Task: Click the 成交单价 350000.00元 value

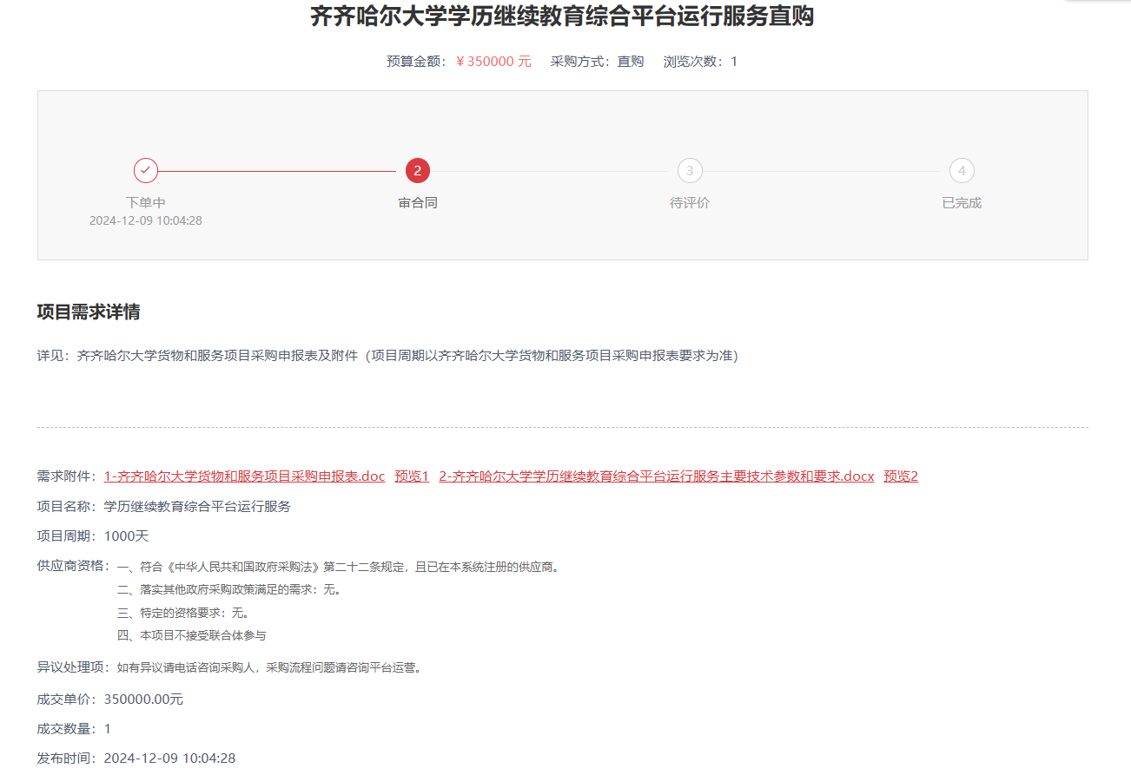Action: [143, 700]
